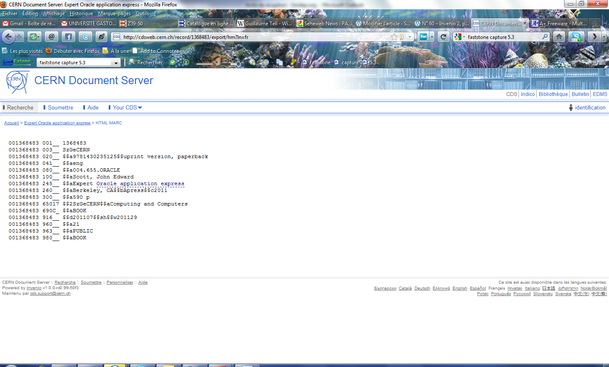Click inside the URL address bar
609x367 pixels.
[254, 37]
